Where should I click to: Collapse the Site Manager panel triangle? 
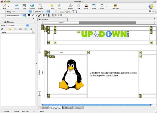coord(2,22)
